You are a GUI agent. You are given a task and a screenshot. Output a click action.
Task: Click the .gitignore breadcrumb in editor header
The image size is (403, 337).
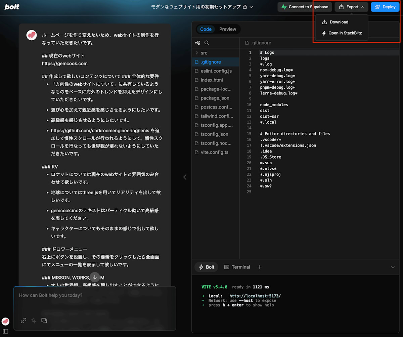click(258, 43)
